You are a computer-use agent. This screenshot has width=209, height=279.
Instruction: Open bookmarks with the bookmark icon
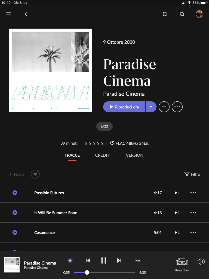(x=165, y=14)
